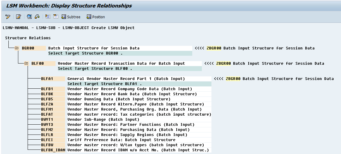Image resolution: width=341 pixels, height=154 pixels.
Task: Click the edit notepad pencil icon
Action: tap(19, 17)
